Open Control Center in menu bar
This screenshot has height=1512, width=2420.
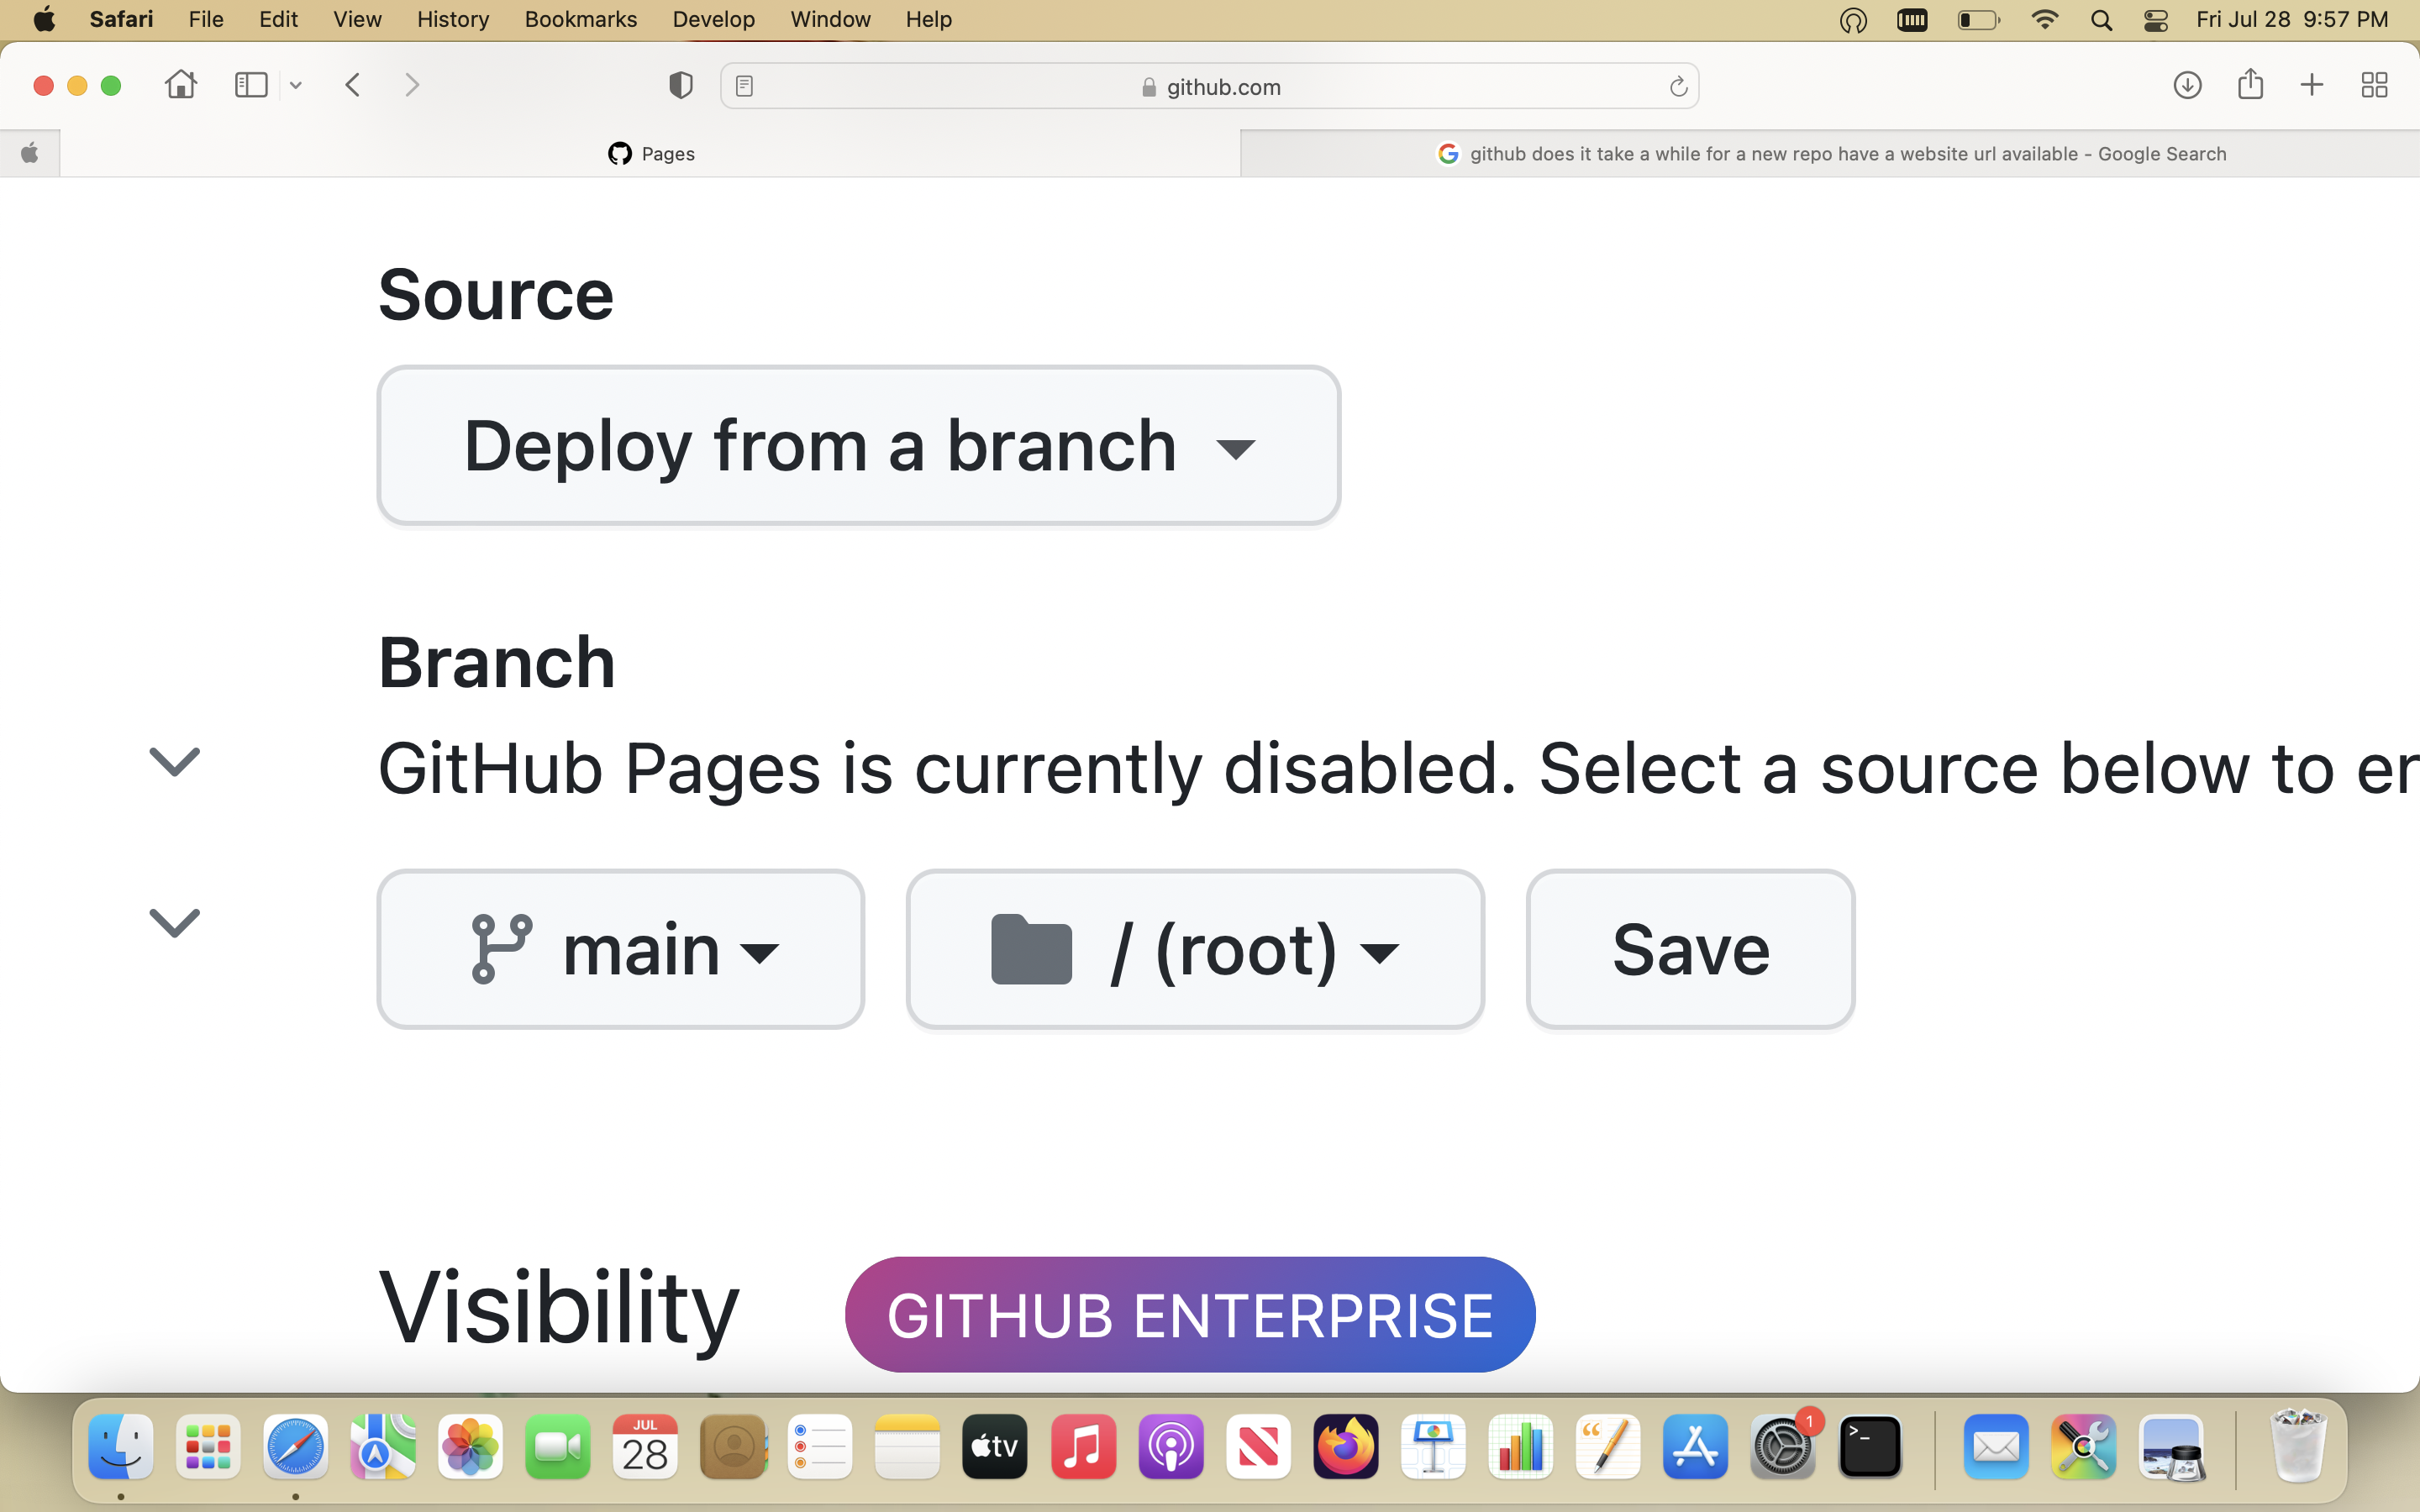[x=2156, y=20]
